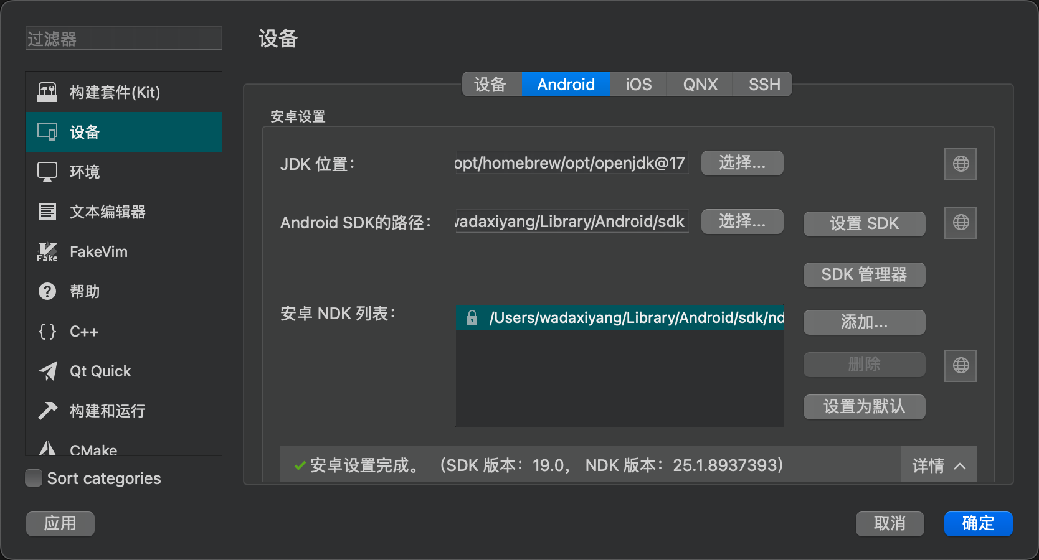Click the JDK location path field
This screenshot has height=560, width=1039.
[x=572, y=163]
